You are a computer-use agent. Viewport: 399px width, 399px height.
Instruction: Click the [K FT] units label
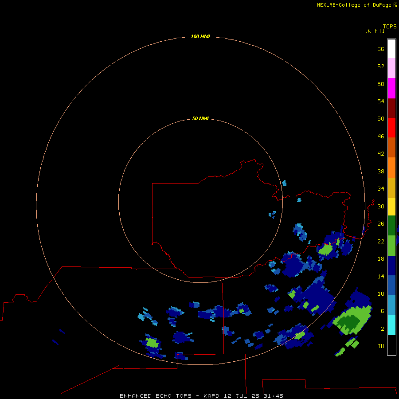[x=375, y=31]
